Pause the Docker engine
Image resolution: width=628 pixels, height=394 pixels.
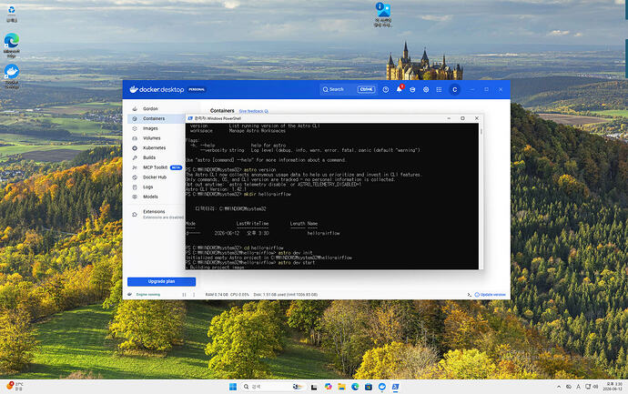[184, 295]
